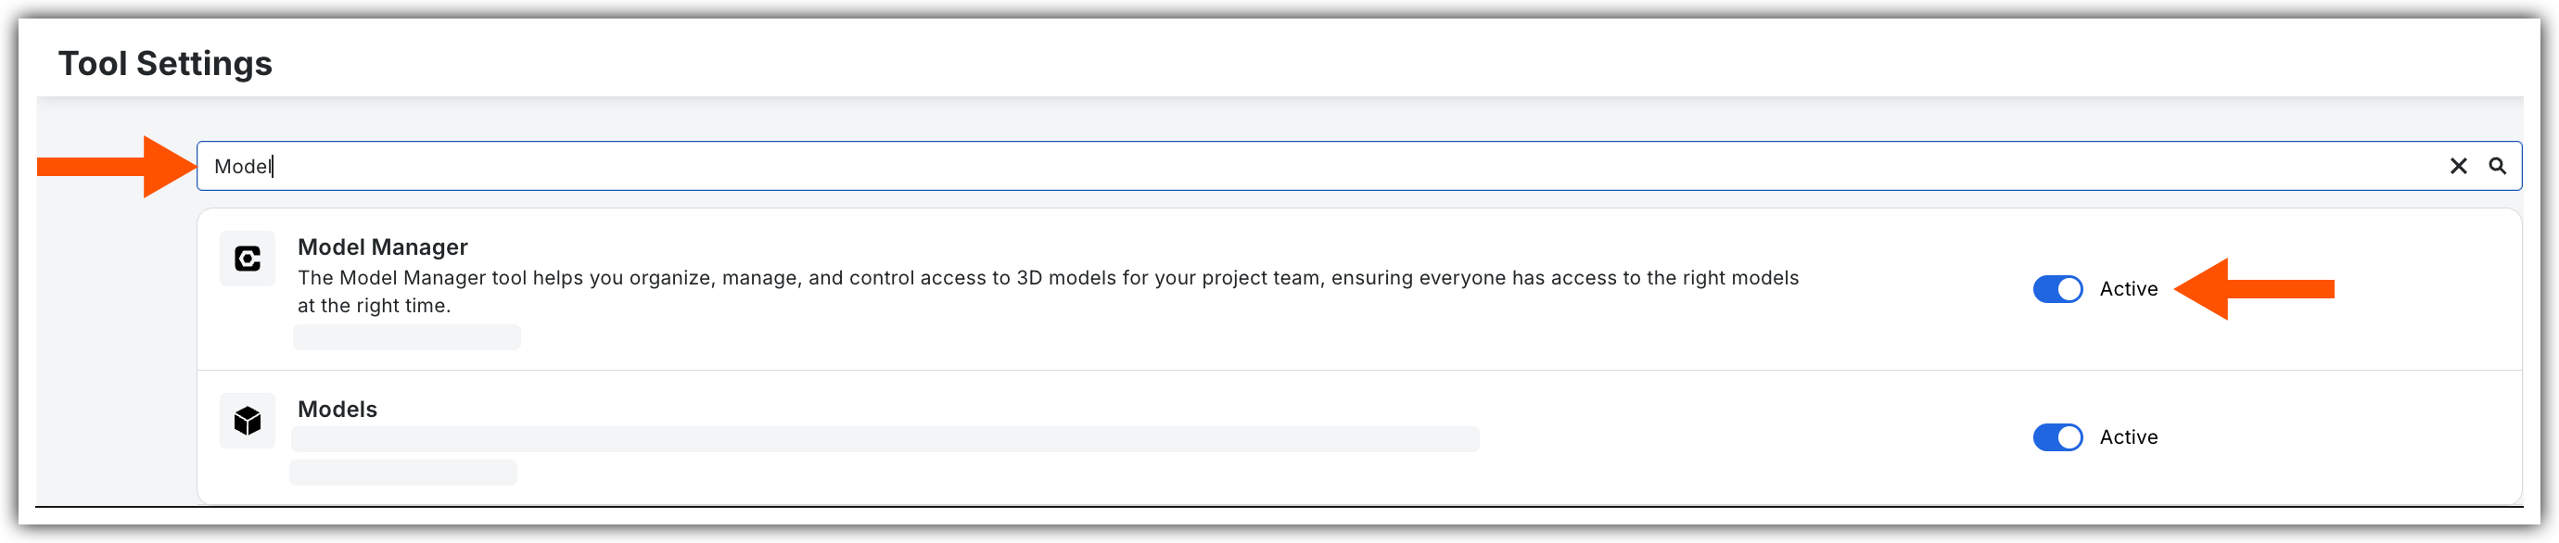Open the Model Manager tool entry
2559x543 pixels.
pyautogui.click(x=894, y=278)
